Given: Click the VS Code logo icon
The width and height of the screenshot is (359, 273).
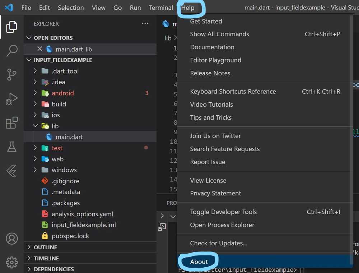Looking at the screenshot, I should pyautogui.click(x=9, y=8).
